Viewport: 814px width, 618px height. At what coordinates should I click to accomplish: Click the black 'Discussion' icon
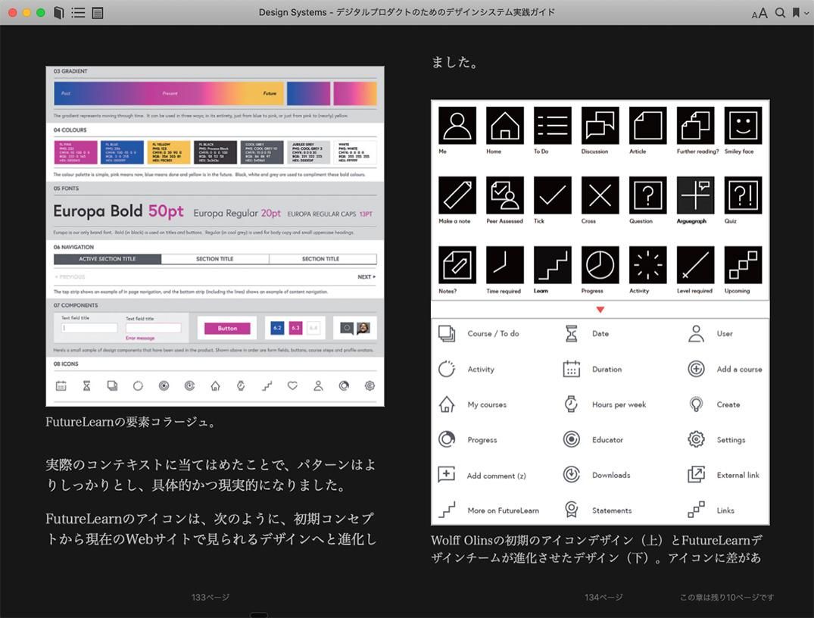pyautogui.click(x=600, y=125)
